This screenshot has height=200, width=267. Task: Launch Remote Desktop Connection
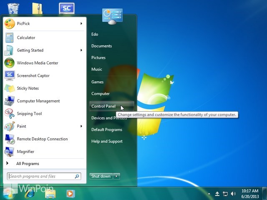(x=44, y=139)
